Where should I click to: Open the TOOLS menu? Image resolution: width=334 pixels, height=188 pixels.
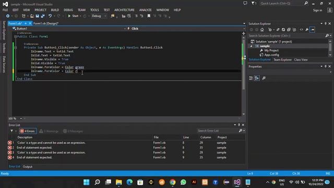click(x=94, y=10)
